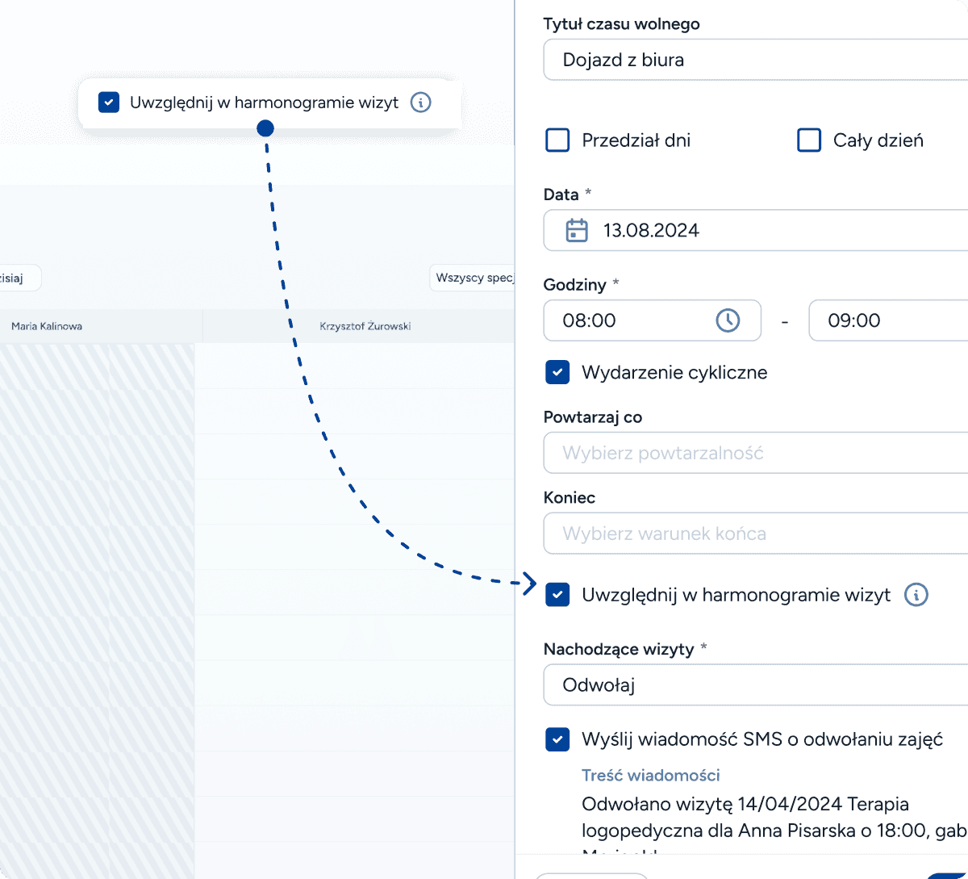The width and height of the screenshot is (968, 879).
Task: Toggle the checkbox in the callout tooltip
Action: tap(108, 103)
